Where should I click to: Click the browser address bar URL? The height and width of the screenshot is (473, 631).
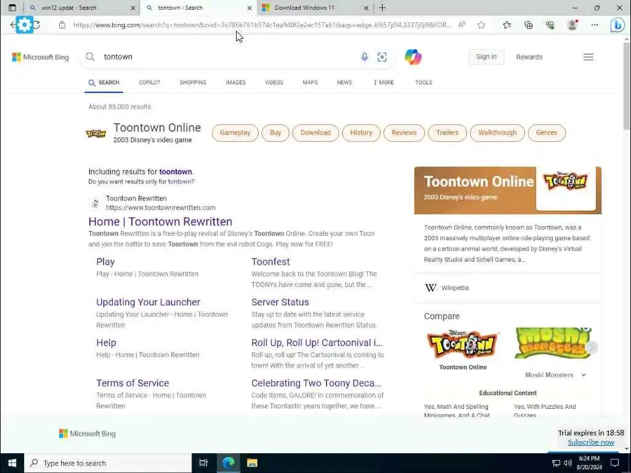[262, 25]
